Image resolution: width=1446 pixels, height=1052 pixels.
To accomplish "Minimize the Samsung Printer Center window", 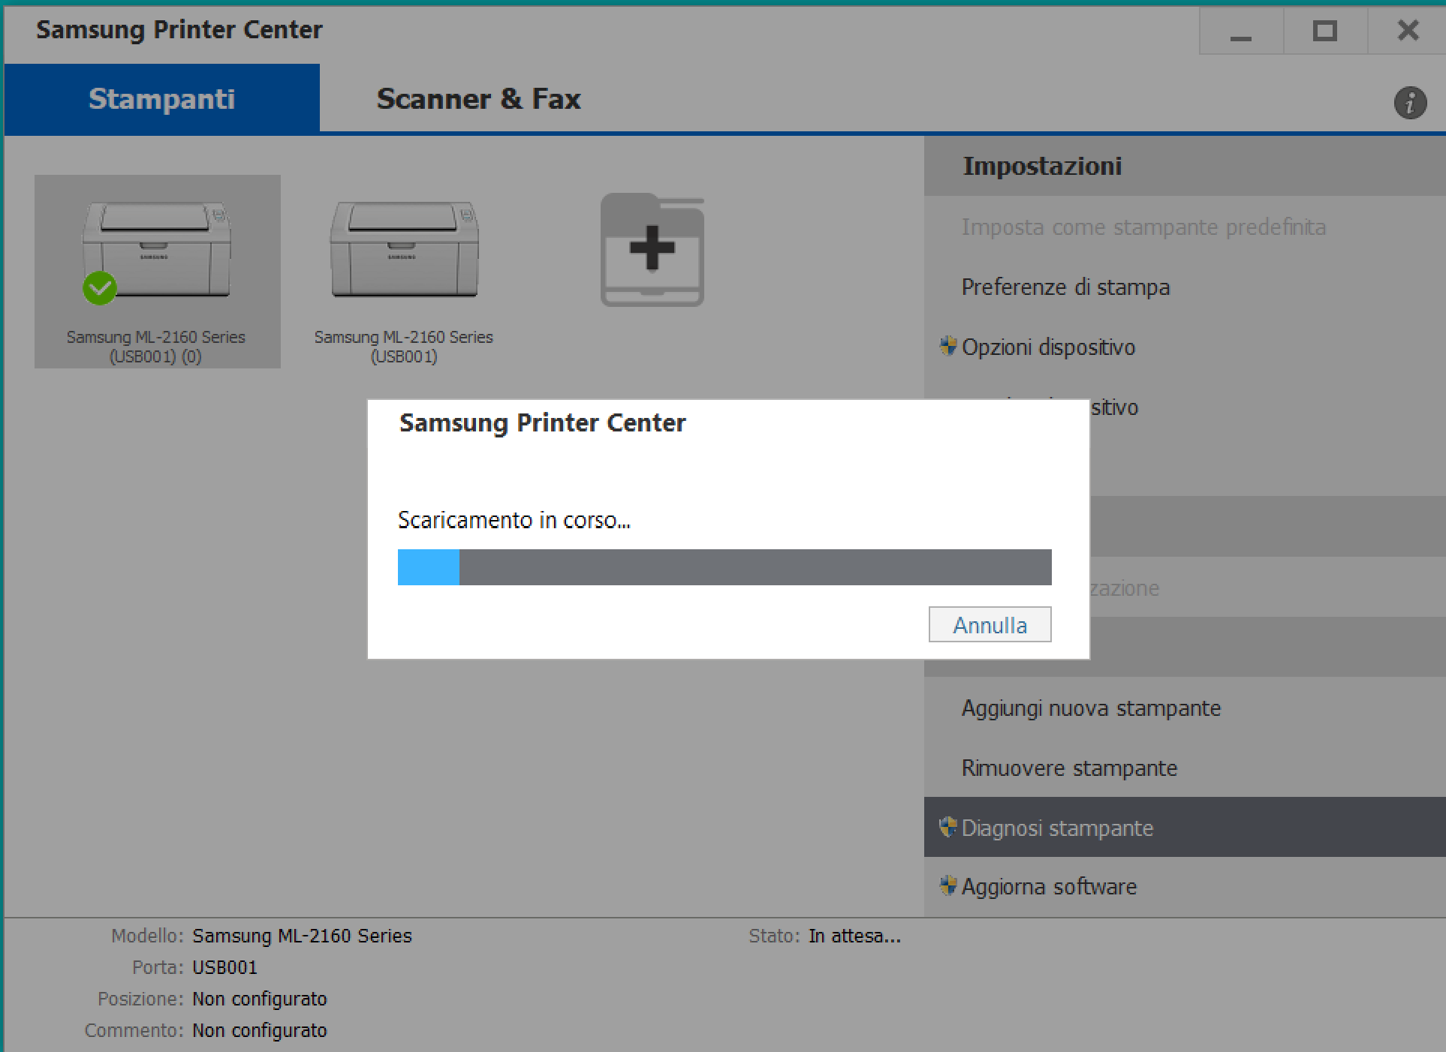I will pos(1240,32).
